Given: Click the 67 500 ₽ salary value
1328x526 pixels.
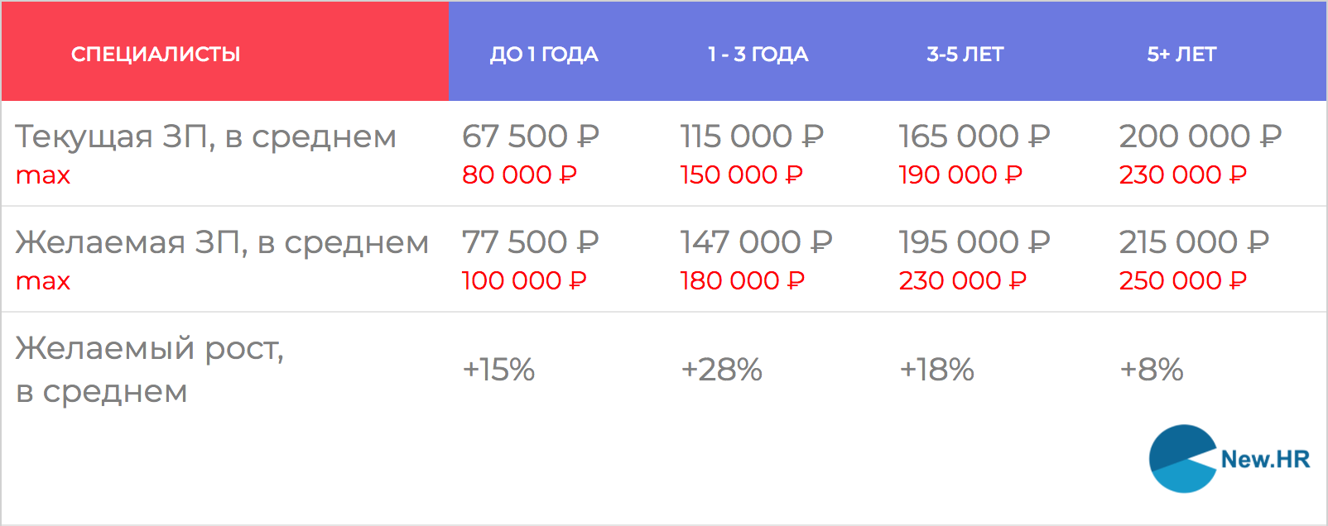Looking at the screenshot, I should 531,136.
